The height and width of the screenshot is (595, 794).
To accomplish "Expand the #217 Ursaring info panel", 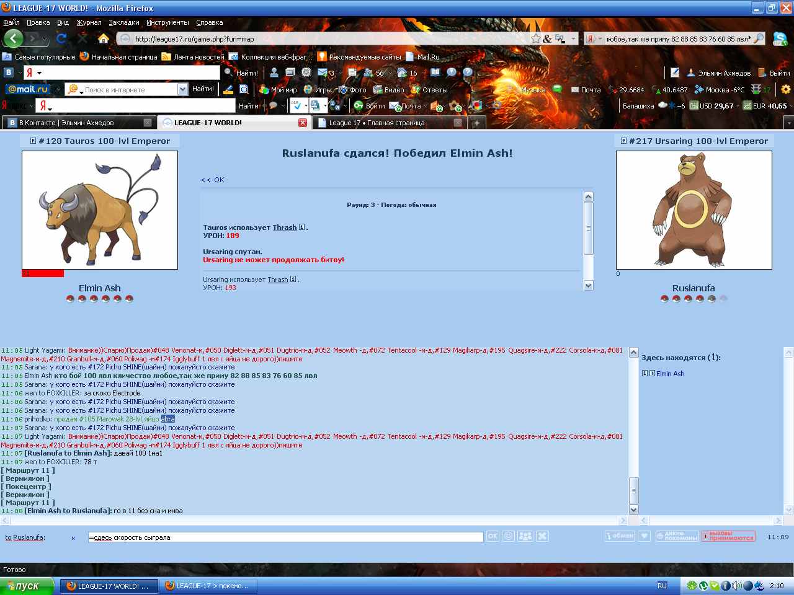I will [x=623, y=141].
